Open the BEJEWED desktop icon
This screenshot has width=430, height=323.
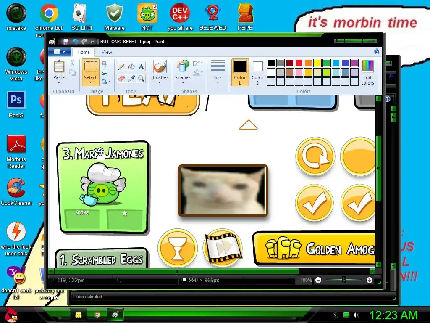[x=213, y=17]
